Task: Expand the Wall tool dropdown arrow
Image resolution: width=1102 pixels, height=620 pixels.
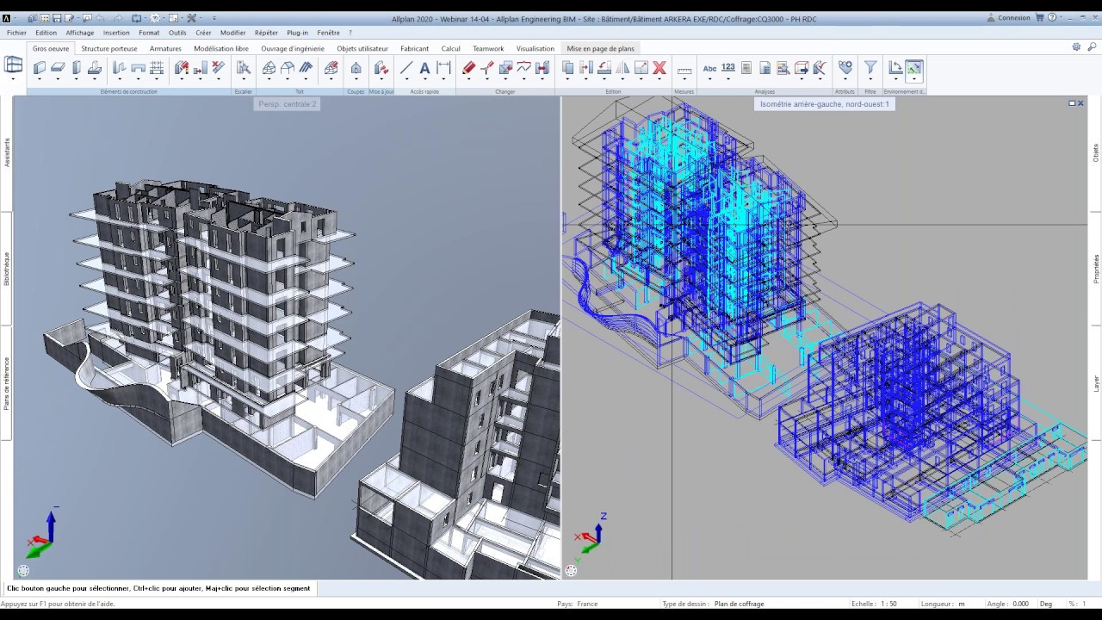Action: pyautogui.click(x=40, y=79)
